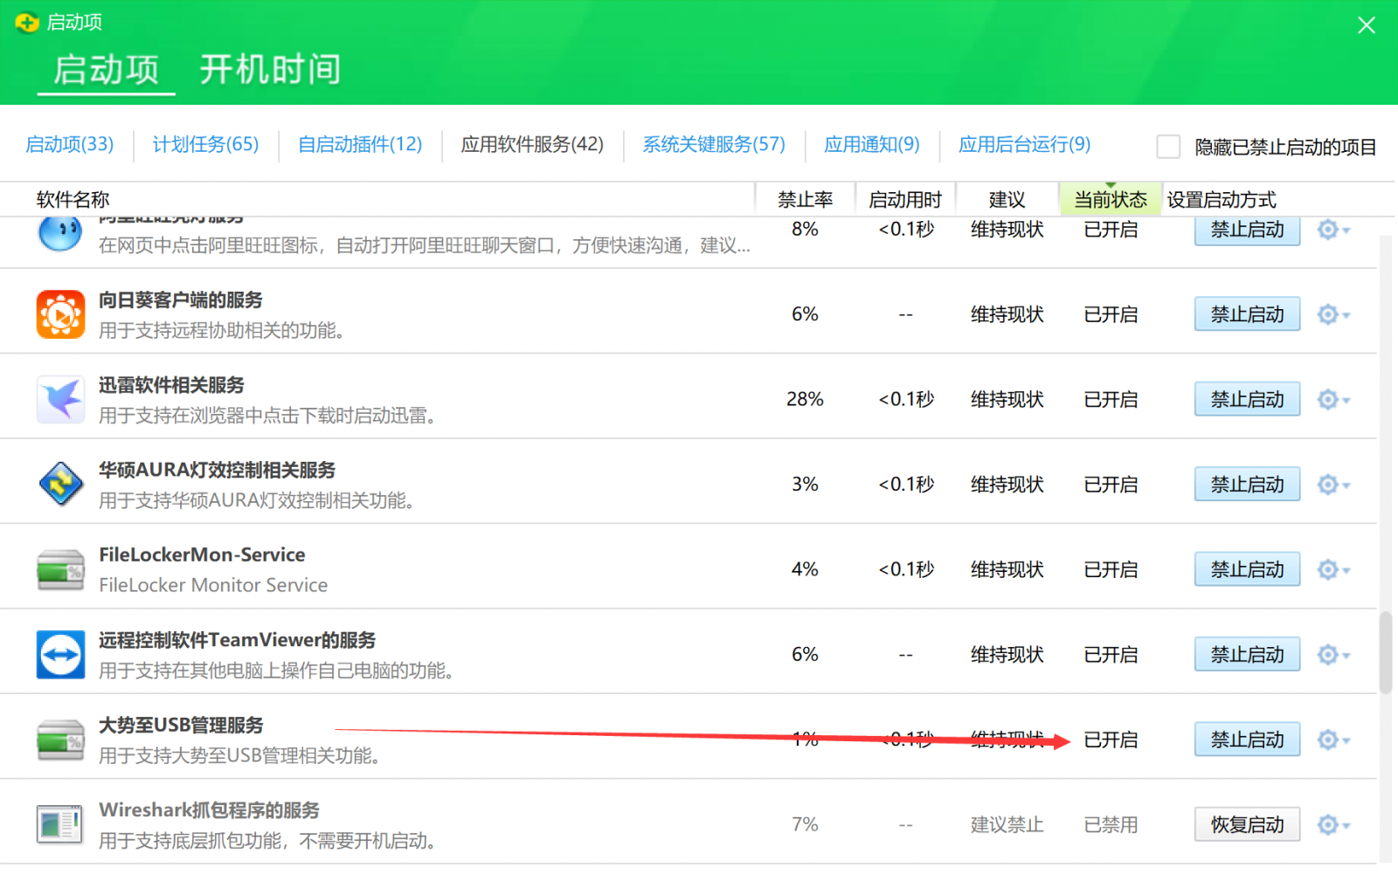Click 恢复启动 for Wireshark抓包程序的服务
The image size is (1398, 881).
(1247, 824)
